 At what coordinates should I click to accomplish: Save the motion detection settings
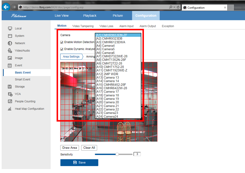tap(79, 163)
